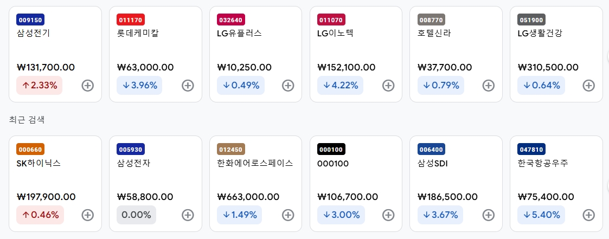Add 롯데케미칼 using its plus icon

(188, 86)
